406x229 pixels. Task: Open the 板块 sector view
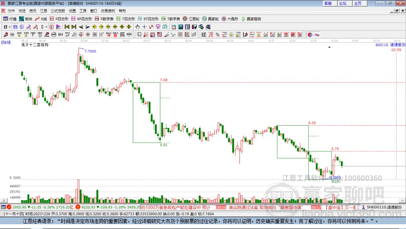point(25,19)
